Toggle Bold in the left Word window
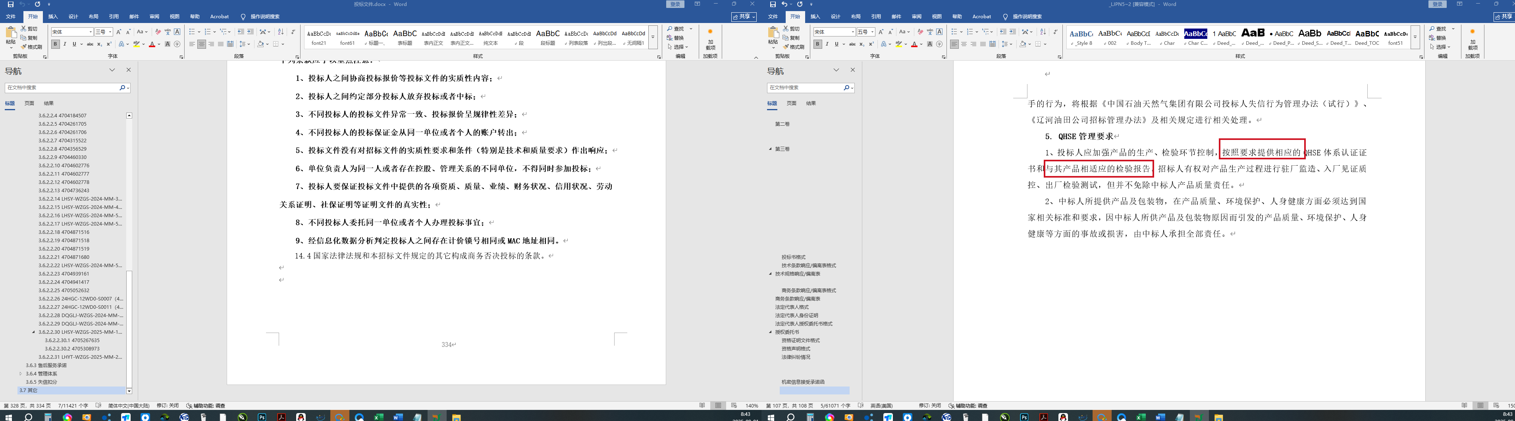This screenshot has height=421, width=1515. pos(55,44)
